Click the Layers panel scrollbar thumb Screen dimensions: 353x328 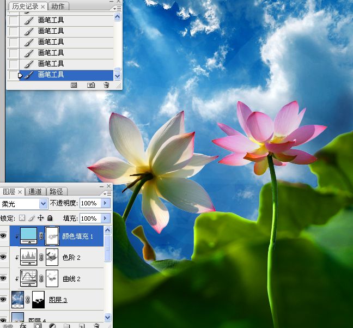click(108, 248)
